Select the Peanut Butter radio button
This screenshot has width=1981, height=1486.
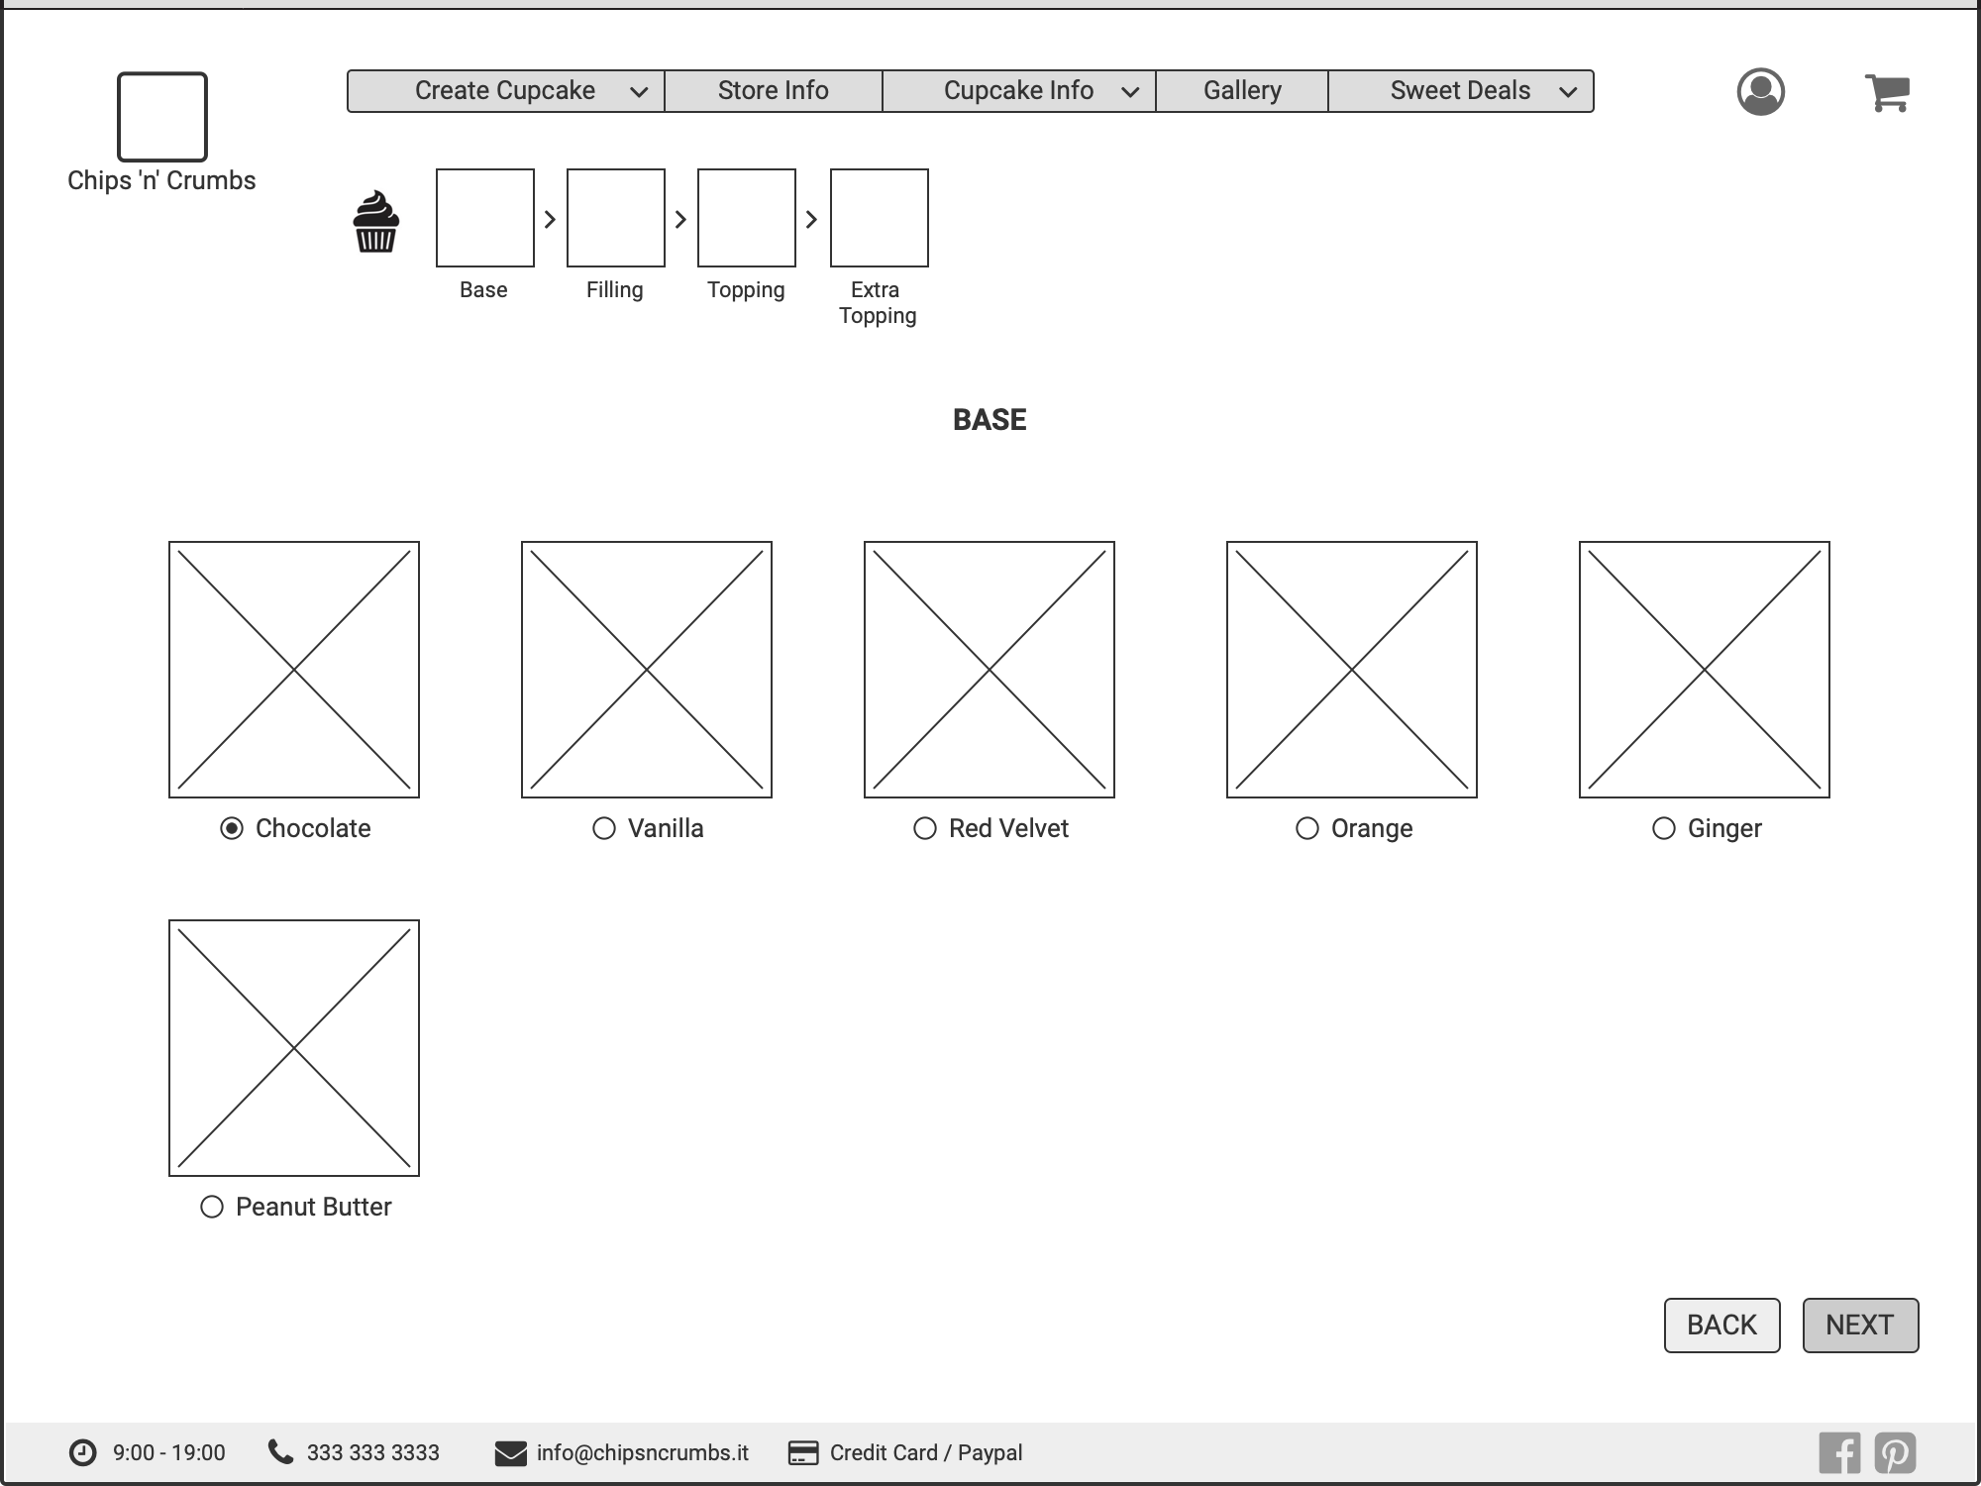point(212,1207)
